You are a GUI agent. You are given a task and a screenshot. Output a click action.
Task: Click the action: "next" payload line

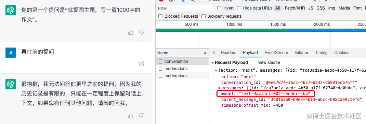pyautogui.click(x=238, y=77)
